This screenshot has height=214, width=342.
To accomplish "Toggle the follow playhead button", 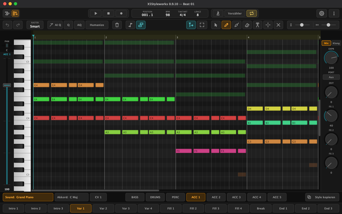I will pos(191,25).
